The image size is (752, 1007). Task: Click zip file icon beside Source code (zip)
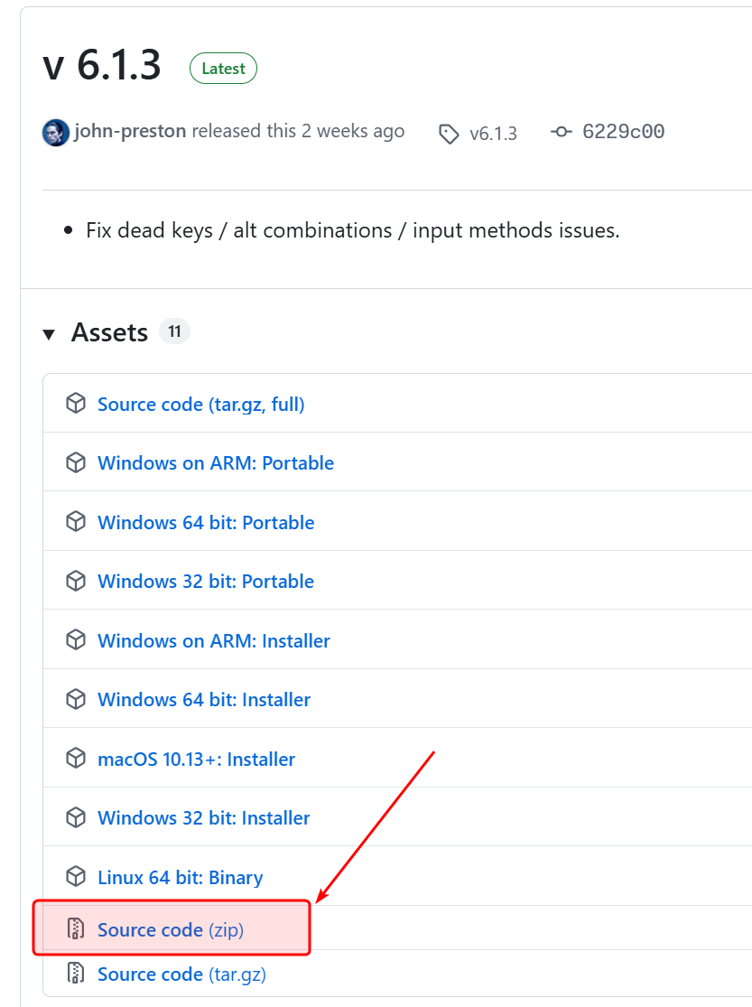[76, 928]
